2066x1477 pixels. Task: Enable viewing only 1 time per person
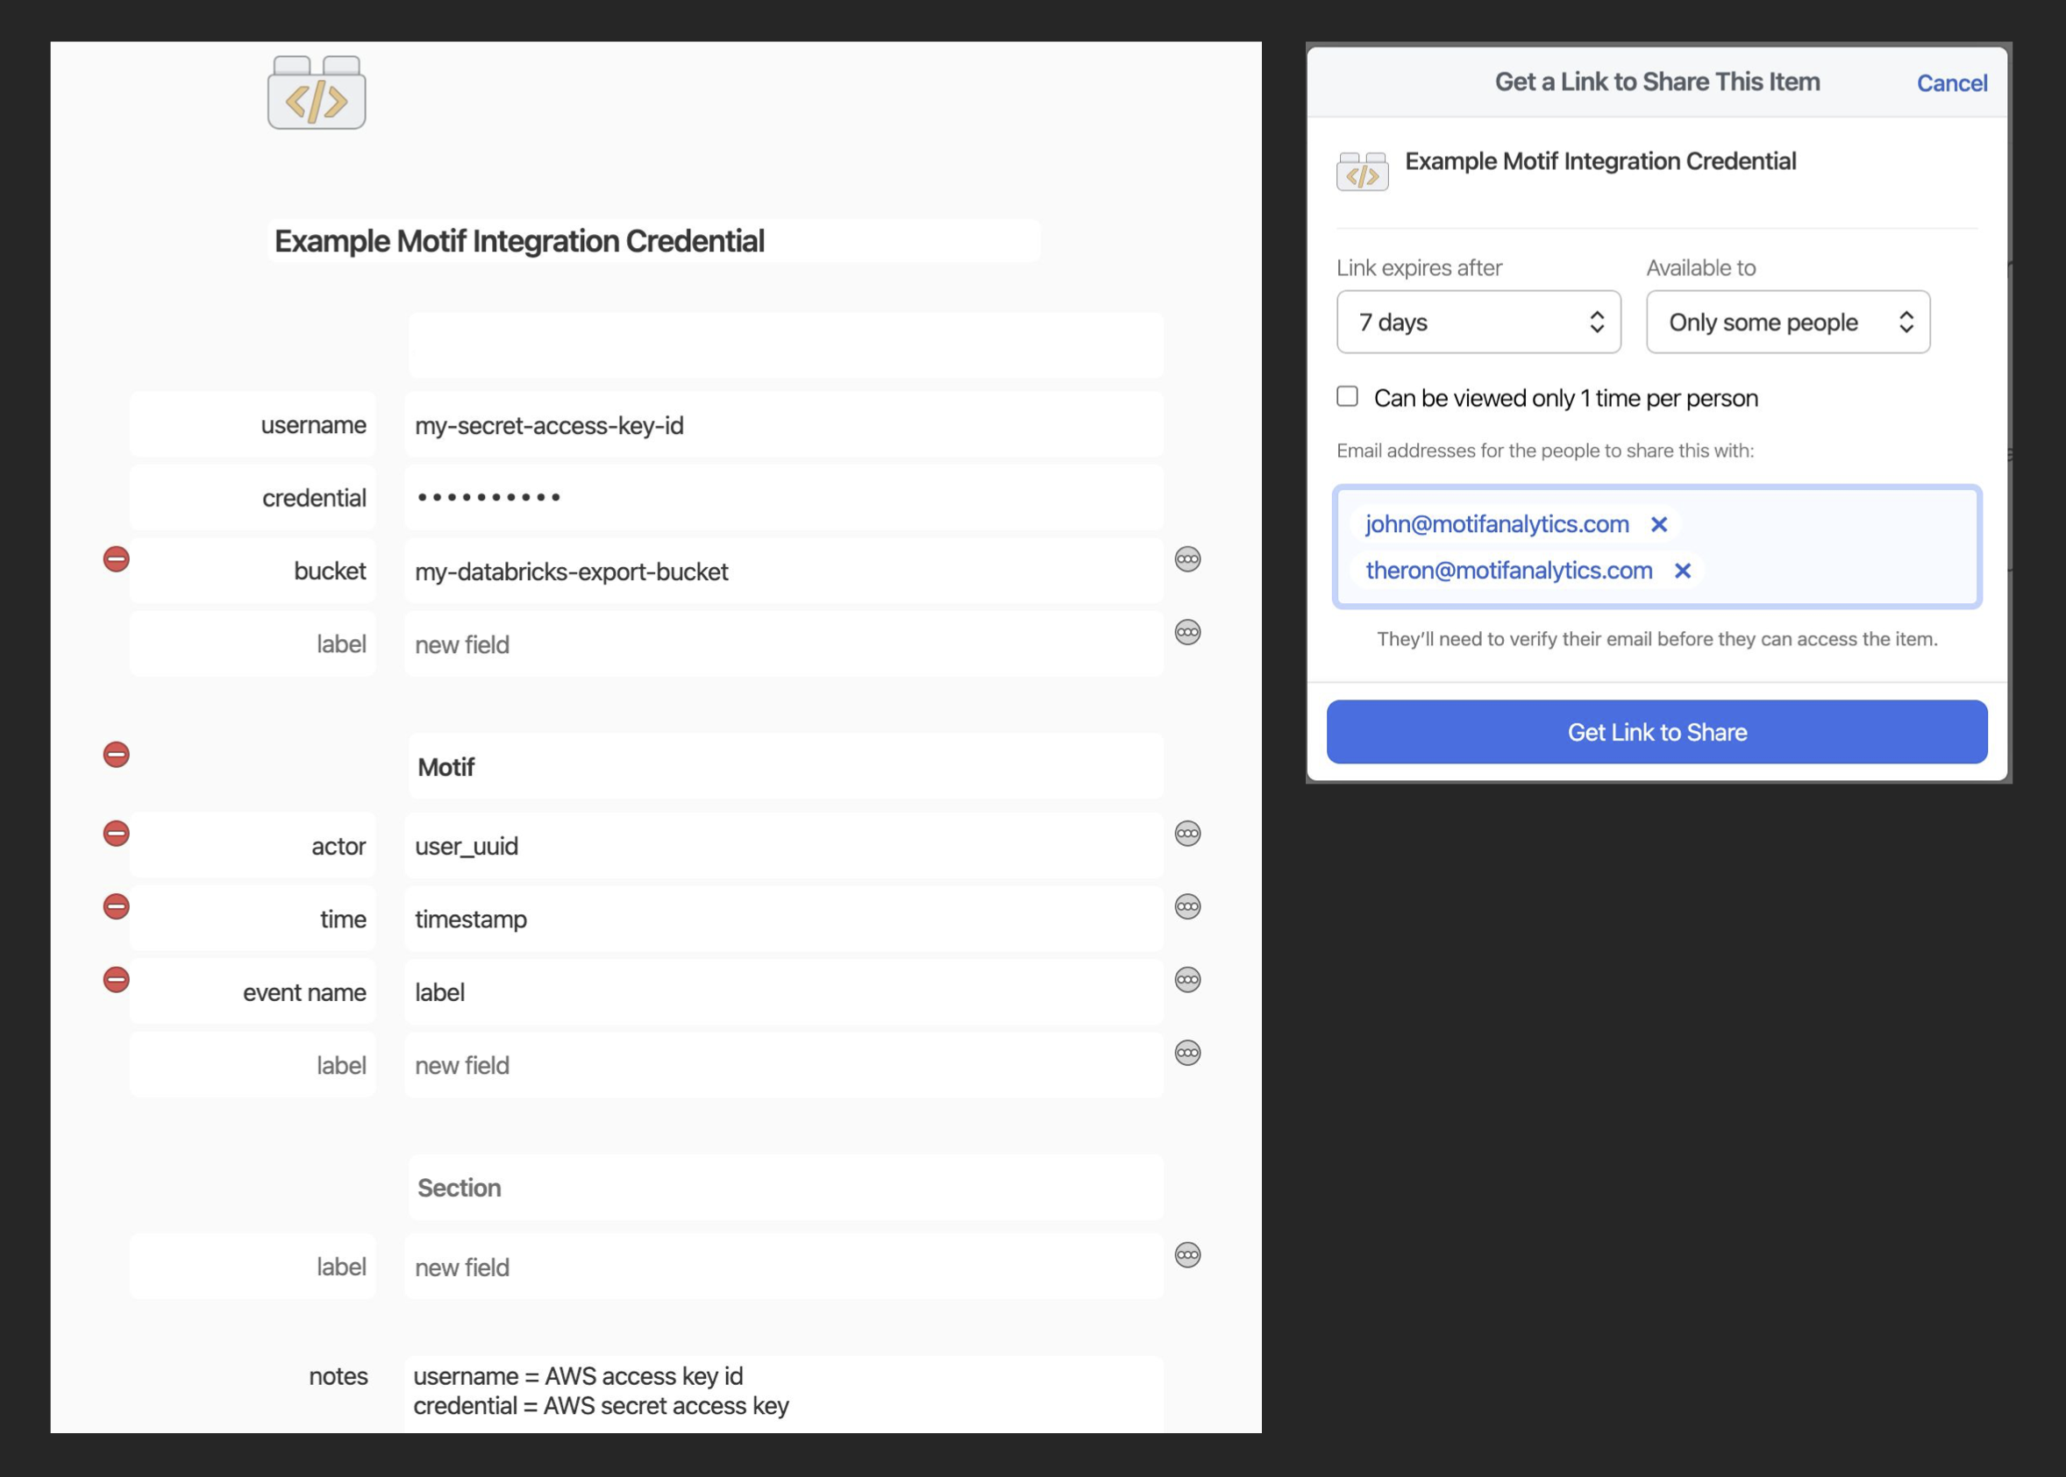[1347, 396]
